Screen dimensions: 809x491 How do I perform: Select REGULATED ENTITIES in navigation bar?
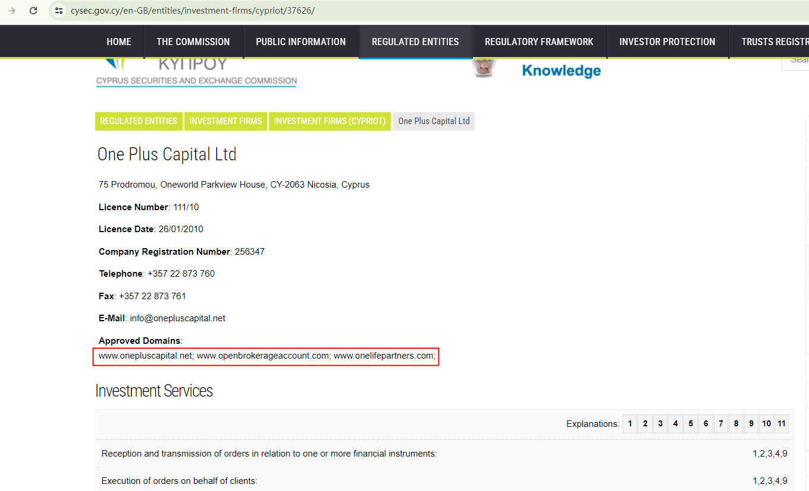(415, 42)
